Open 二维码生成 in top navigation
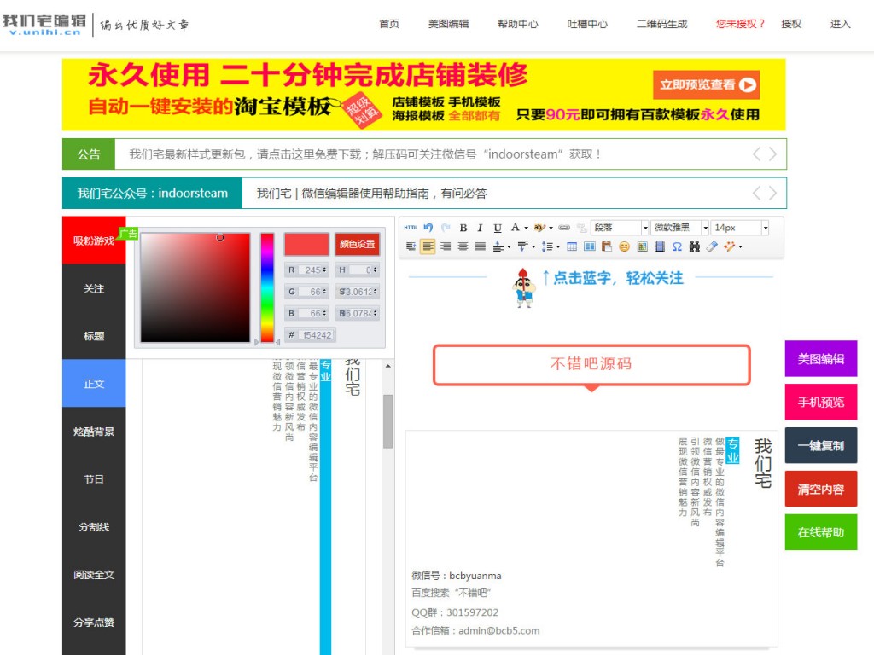874x655 pixels. pyautogui.click(x=662, y=24)
